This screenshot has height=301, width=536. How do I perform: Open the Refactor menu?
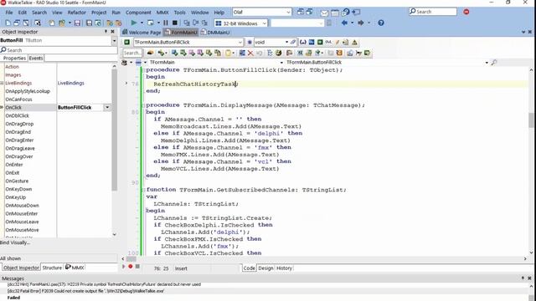[x=76, y=13]
